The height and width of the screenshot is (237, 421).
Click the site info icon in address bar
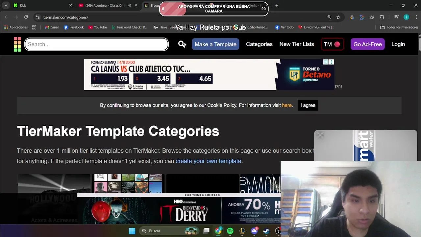coord(38,17)
